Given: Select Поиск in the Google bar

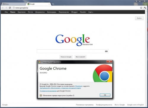Looking at the screenshot, I should [13, 12].
